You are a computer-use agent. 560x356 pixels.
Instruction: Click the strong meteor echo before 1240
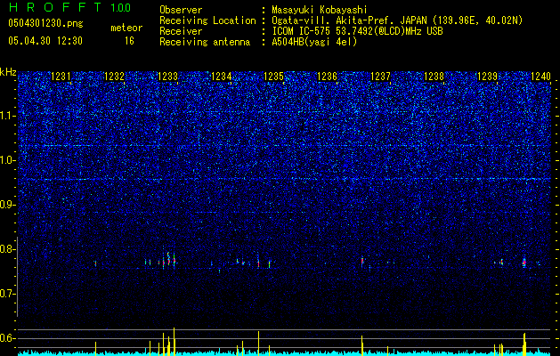(x=524, y=262)
